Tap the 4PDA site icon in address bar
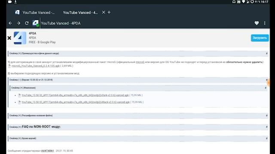This screenshot has width=275, height=154. point(36,23)
